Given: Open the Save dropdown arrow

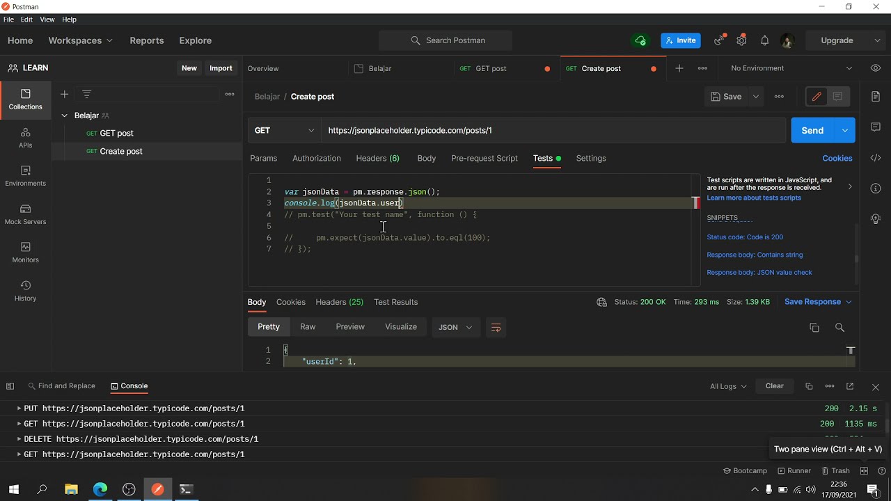Looking at the screenshot, I should (755, 97).
